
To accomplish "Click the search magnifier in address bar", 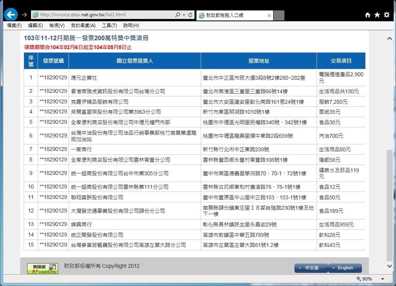I will tap(178, 15).
